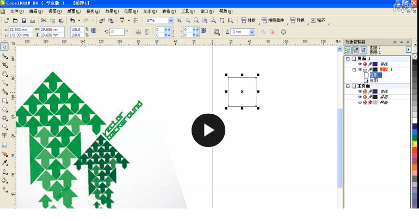Toggle Layer Manager View button
The image size is (419, 221).
(363, 50)
